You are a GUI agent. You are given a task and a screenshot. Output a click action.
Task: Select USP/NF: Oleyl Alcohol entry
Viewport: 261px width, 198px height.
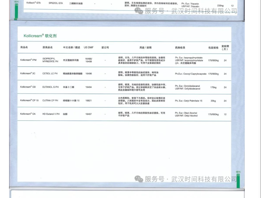tap(186, 116)
